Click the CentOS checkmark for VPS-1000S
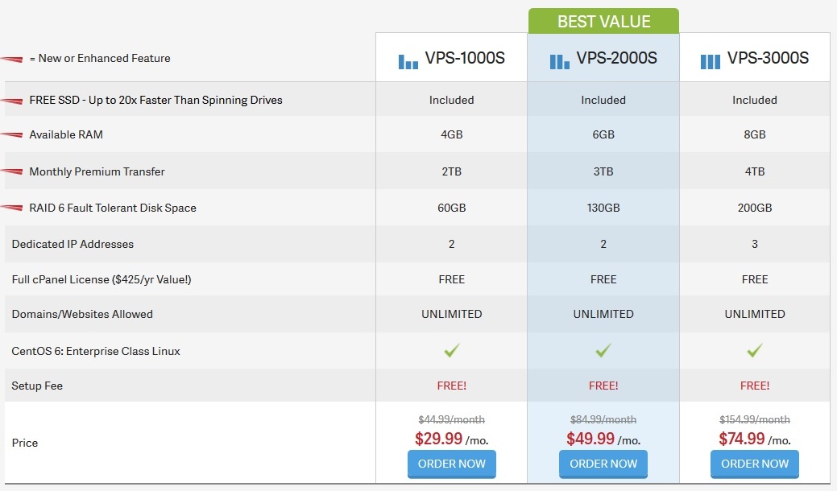Screen dimensions: 837x491 [x=451, y=351]
